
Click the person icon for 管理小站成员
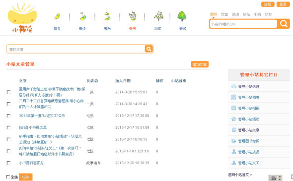pos(233,152)
